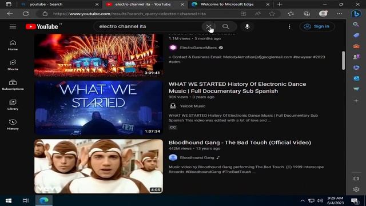Open the Windows Start menu
The width and height of the screenshot is (366, 206).
coord(9,200)
